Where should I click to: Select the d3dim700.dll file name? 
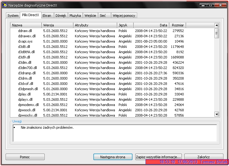click(x=27, y=68)
